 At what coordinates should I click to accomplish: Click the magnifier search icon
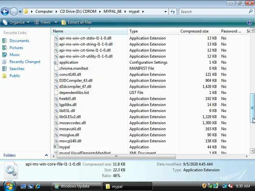tap(251, 11)
